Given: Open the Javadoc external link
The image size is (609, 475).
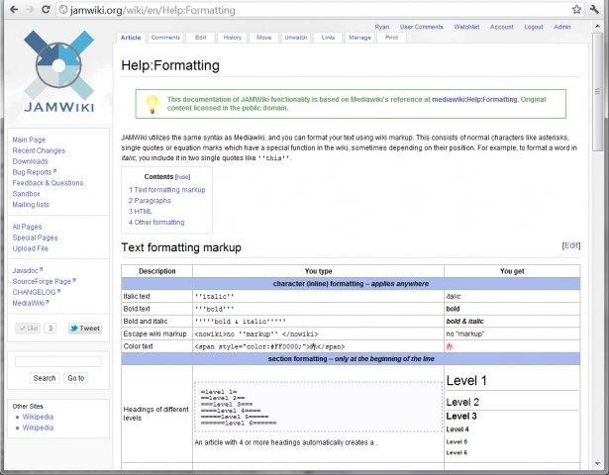Looking at the screenshot, I should pyautogui.click(x=27, y=270).
